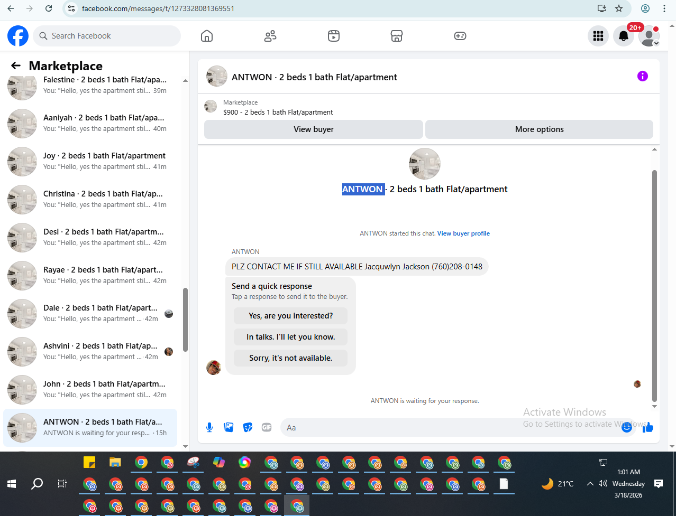676x516 pixels.
Task: Open the Christina conversation
Action: (x=90, y=200)
